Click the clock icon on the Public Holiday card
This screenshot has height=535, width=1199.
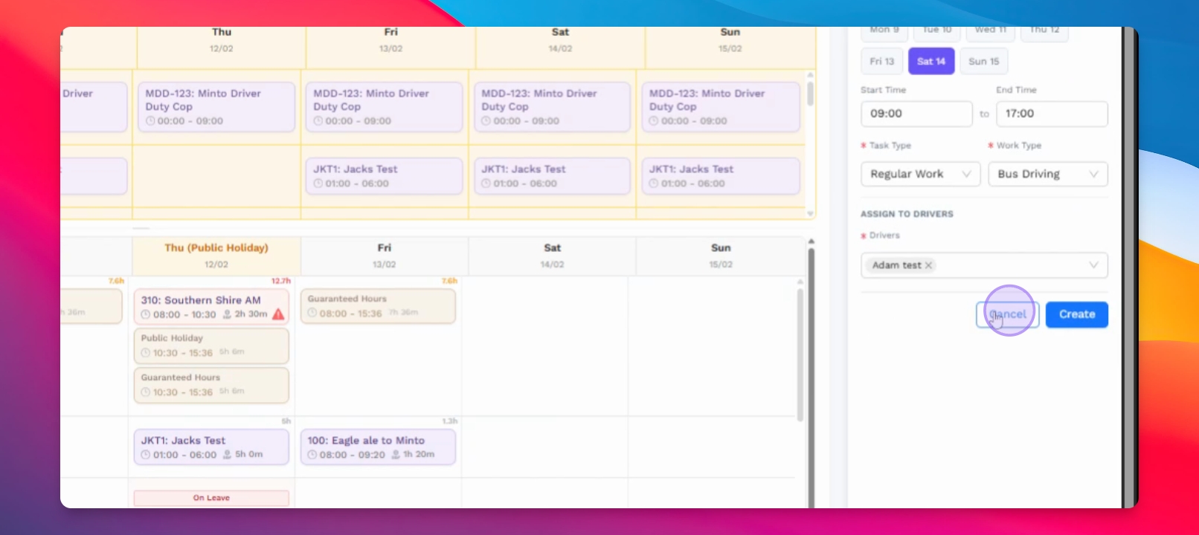[x=147, y=353]
